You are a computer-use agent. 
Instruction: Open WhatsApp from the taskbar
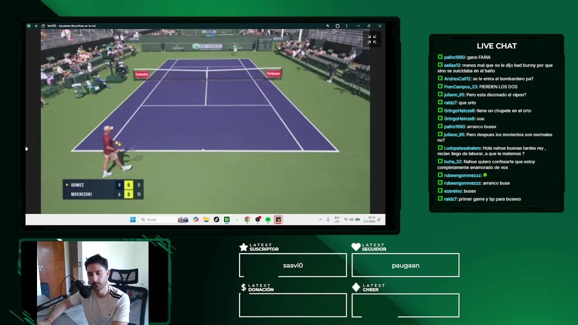pos(237,219)
